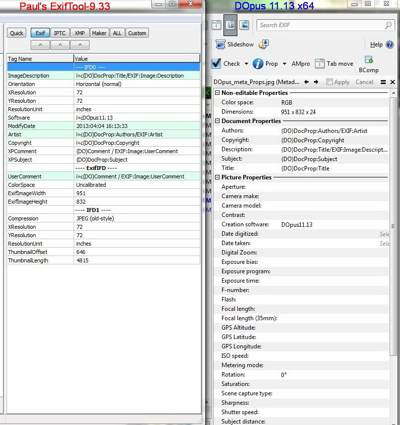Open the Check dropdown arrow

click(x=247, y=64)
